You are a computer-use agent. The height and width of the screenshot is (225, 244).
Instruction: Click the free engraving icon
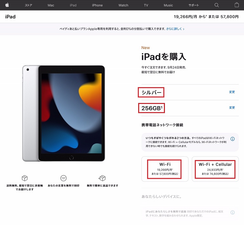(64, 178)
